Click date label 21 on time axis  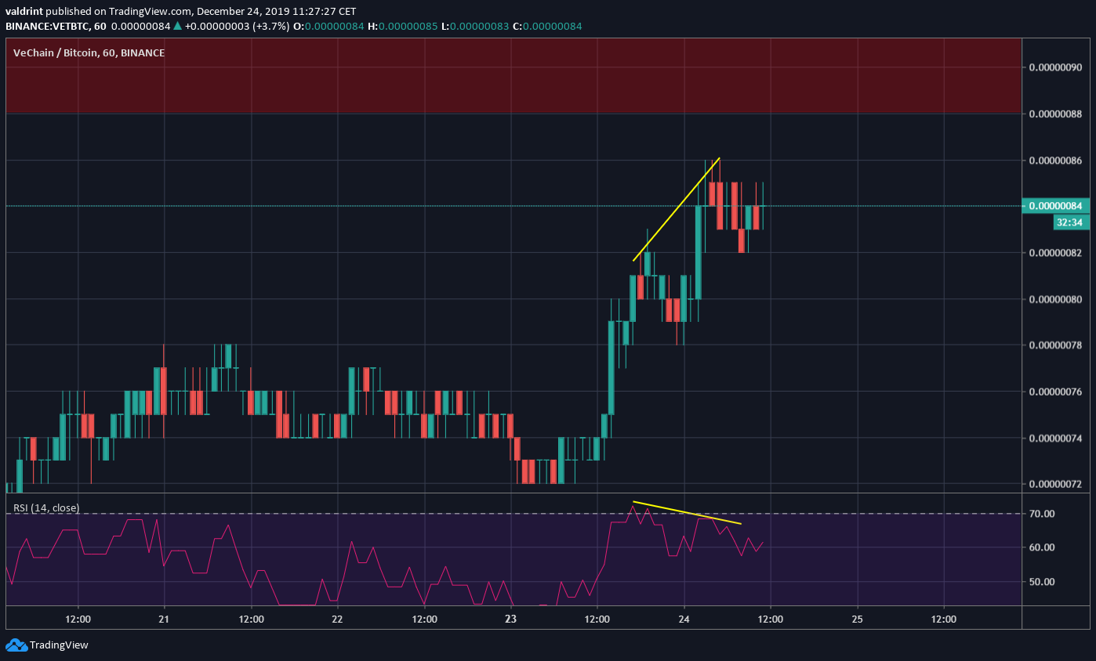tap(165, 619)
